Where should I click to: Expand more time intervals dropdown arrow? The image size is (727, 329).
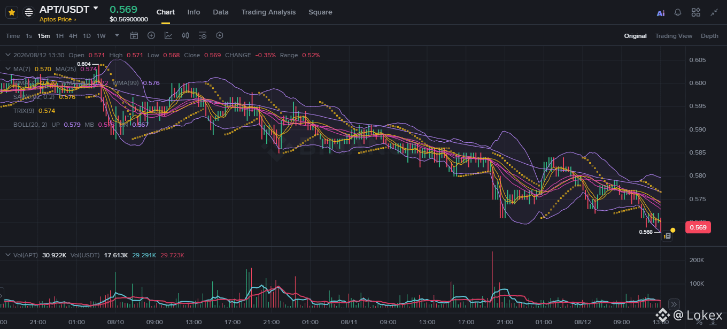click(116, 36)
